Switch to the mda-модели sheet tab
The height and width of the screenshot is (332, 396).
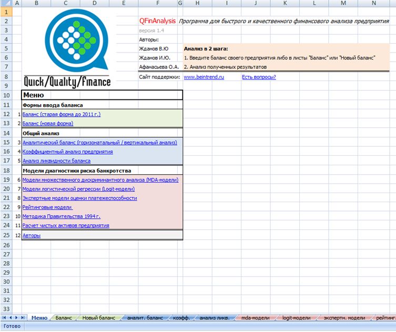256,318
